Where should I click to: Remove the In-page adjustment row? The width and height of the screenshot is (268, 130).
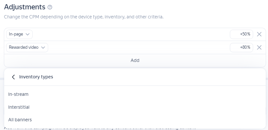(x=259, y=34)
